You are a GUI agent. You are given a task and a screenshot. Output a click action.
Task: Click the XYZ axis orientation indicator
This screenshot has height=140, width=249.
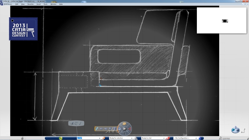tap(243, 131)
